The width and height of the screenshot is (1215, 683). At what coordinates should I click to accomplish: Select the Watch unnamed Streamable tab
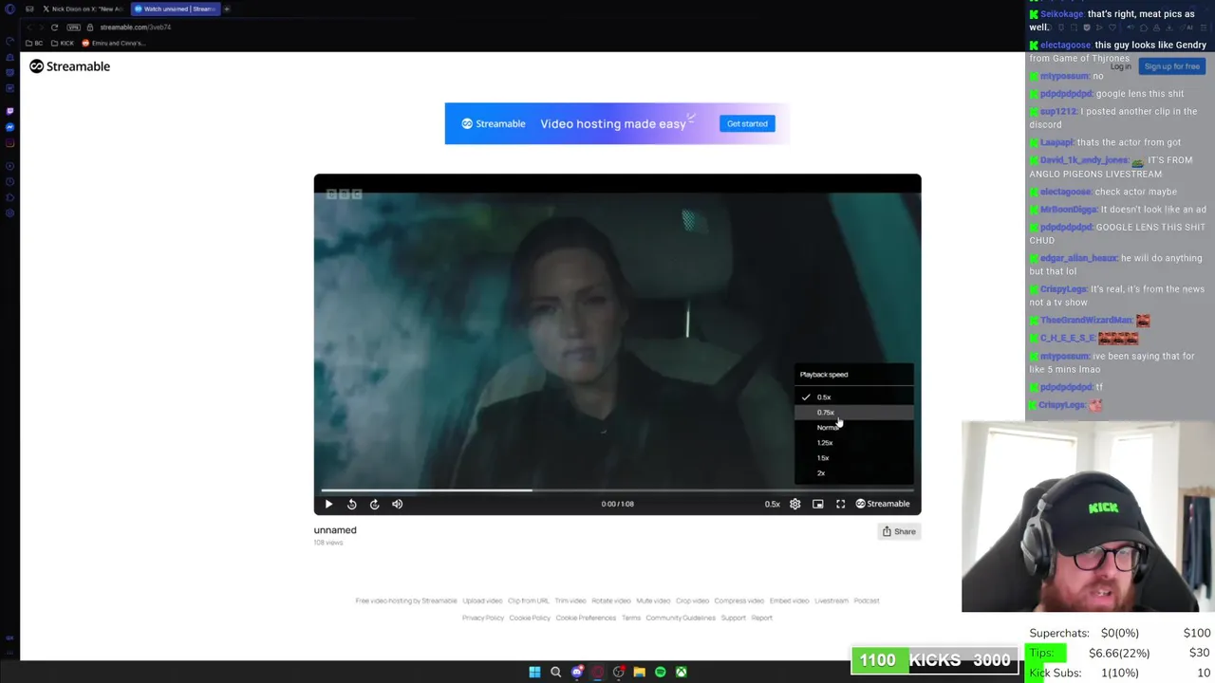(175, 9)
